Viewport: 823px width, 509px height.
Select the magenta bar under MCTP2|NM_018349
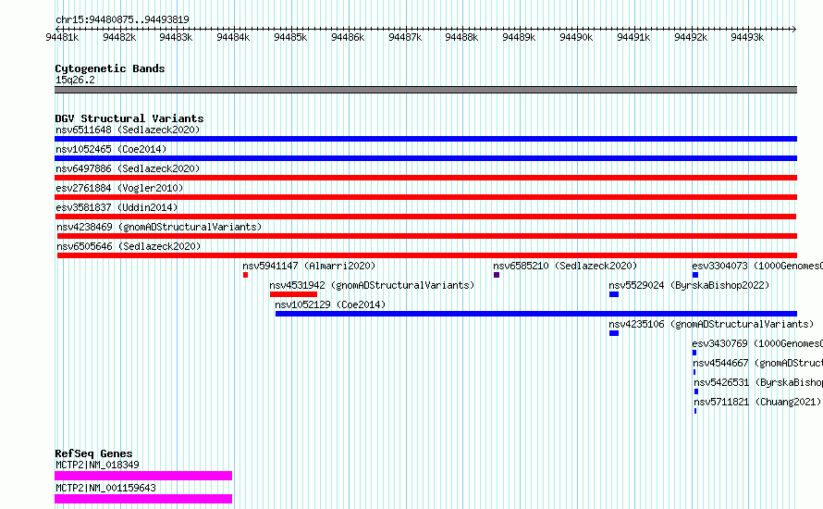(x=143, y=476)
